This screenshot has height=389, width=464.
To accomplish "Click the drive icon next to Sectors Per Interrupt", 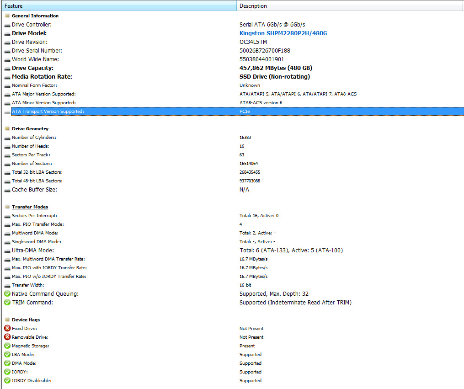I will pos(7,217).
